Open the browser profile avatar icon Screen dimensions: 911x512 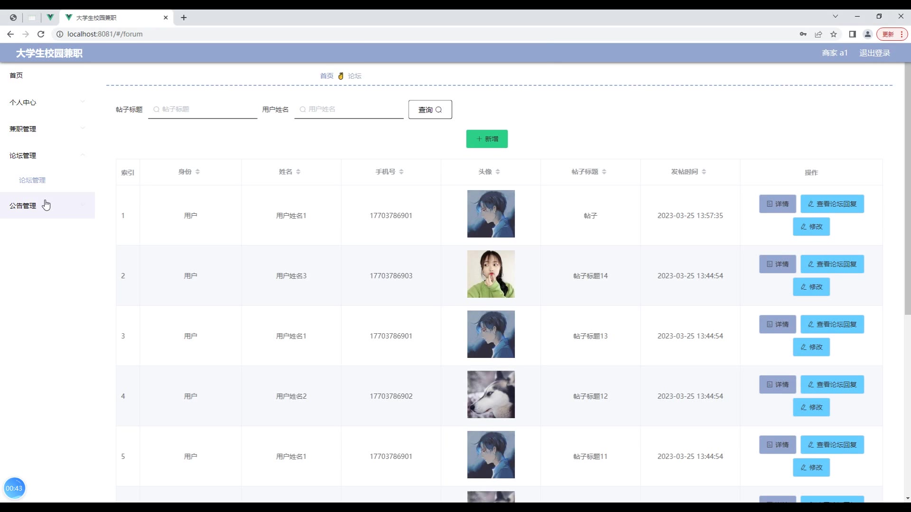click(867, 34)
